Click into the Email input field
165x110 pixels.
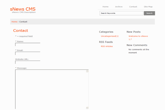coord(28,53)
